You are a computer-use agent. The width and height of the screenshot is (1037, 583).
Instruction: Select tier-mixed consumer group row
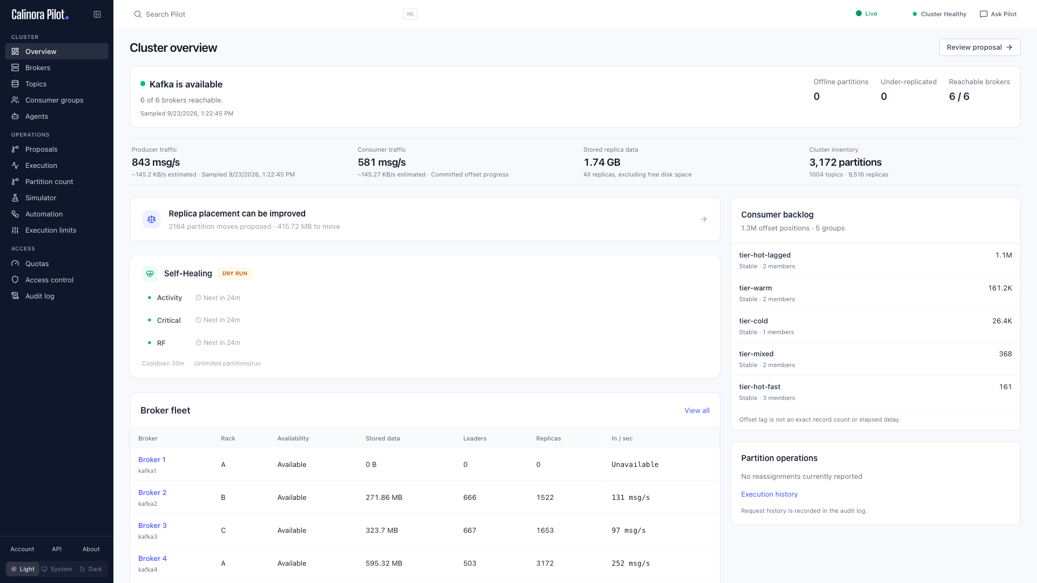tap(875, 359)
